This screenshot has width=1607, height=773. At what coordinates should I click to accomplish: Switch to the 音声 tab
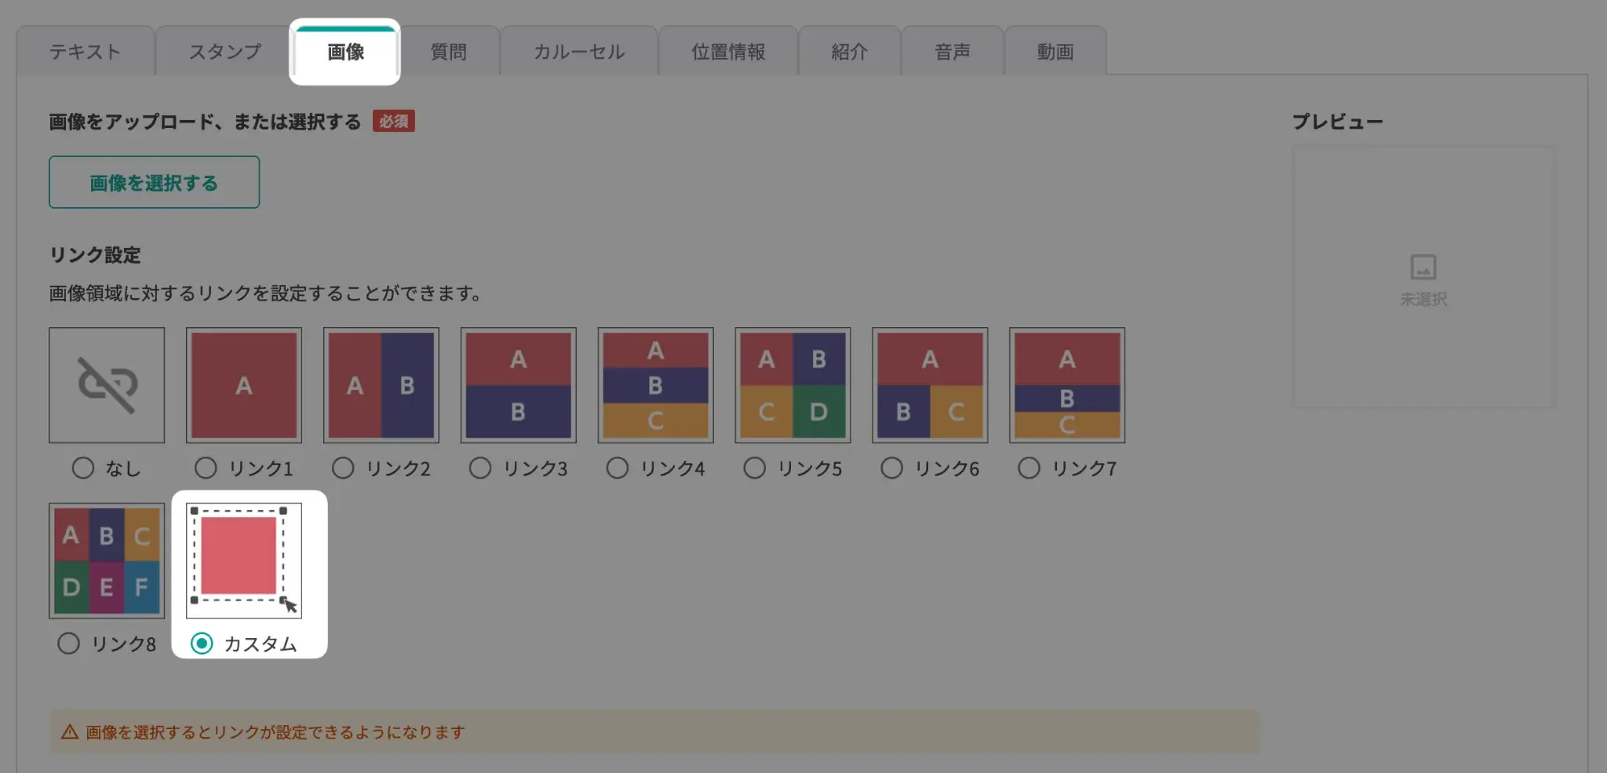[x=953, y=52]
